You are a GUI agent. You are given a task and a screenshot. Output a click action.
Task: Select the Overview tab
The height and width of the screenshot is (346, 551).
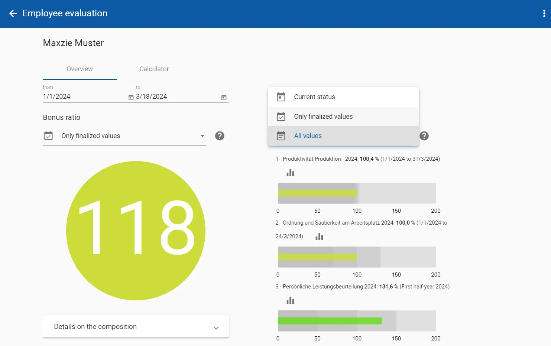(x=80, y=69)
